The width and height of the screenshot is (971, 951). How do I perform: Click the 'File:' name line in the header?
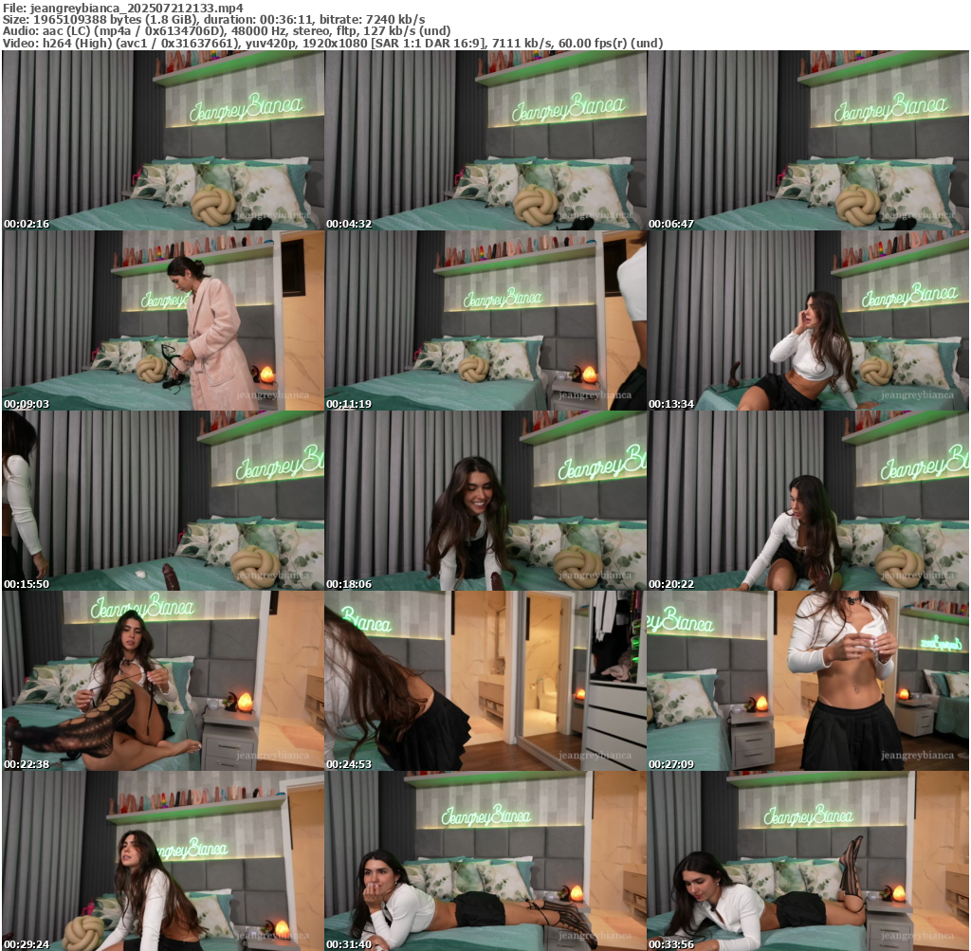pos(123,8)
